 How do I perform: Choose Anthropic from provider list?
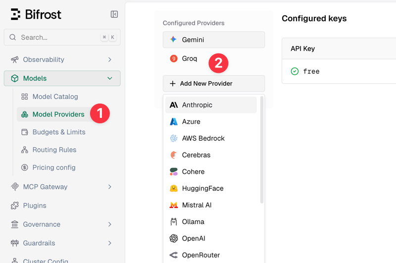pos(211,105)
